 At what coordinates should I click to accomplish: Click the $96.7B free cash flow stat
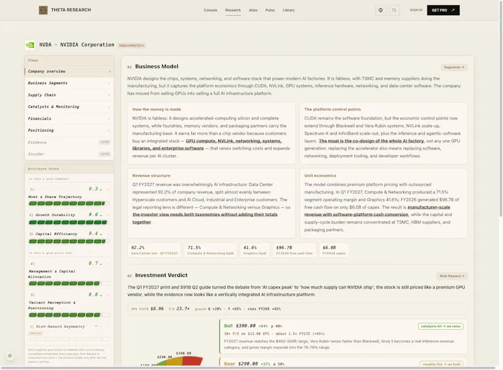tap(294, 250)
